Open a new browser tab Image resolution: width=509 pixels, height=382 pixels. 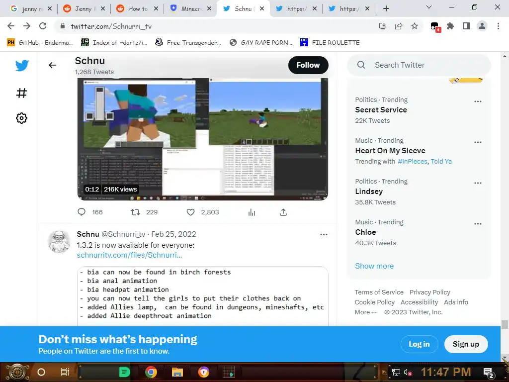386,9
